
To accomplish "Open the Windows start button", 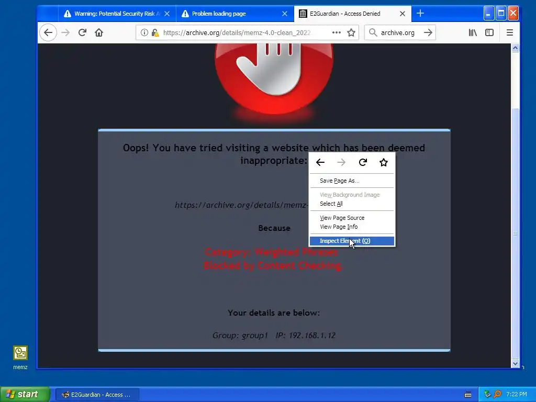I will coord(25,395).
